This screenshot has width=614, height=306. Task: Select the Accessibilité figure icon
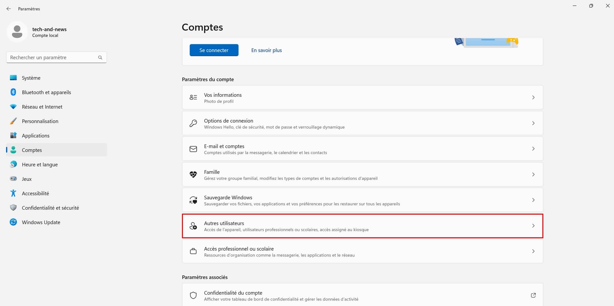tap(13, 193)
